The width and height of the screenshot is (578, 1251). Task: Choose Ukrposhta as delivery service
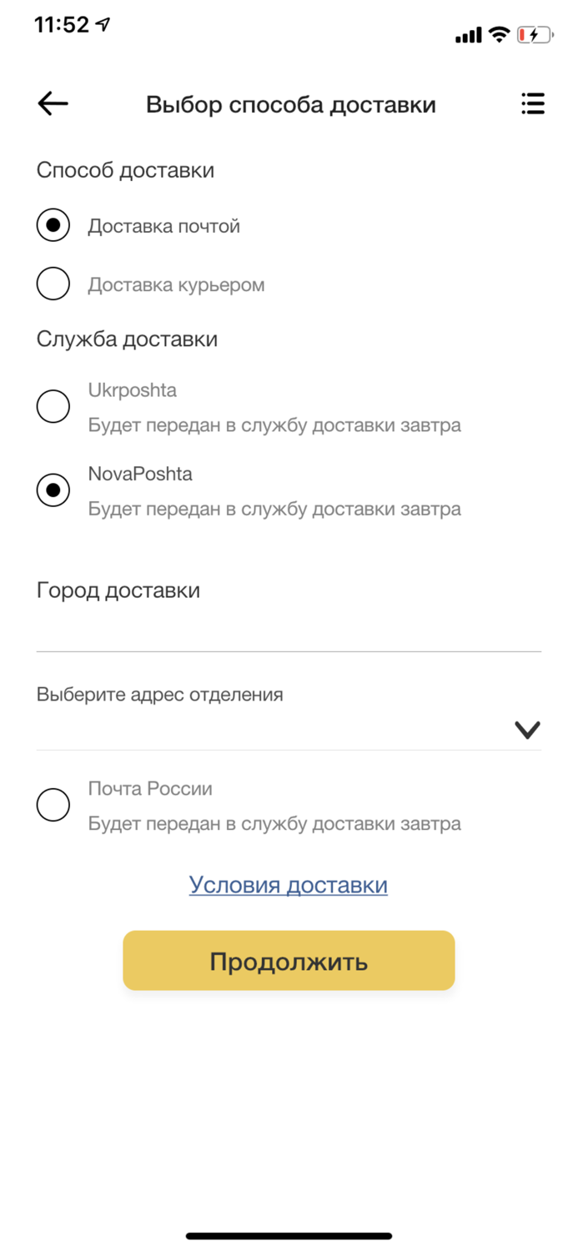tap(53, 406)
